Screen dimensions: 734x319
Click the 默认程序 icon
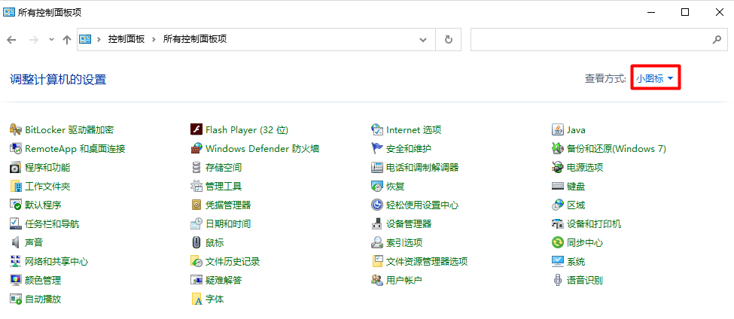(16, 205)
